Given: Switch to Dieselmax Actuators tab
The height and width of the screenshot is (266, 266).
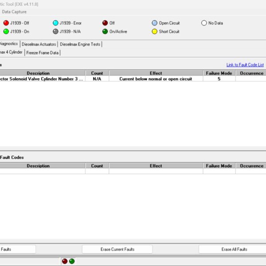Looking at the screenshot, I should tap(39, 44).
